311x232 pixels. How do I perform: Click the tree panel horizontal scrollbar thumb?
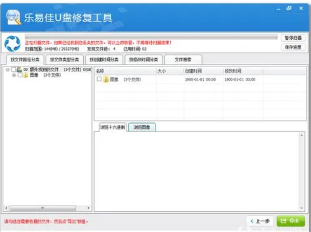(x=43, y=208)
